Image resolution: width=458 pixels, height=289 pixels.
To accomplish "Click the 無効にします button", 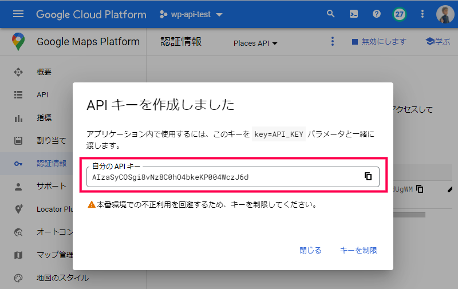I will tap(379, 42).
